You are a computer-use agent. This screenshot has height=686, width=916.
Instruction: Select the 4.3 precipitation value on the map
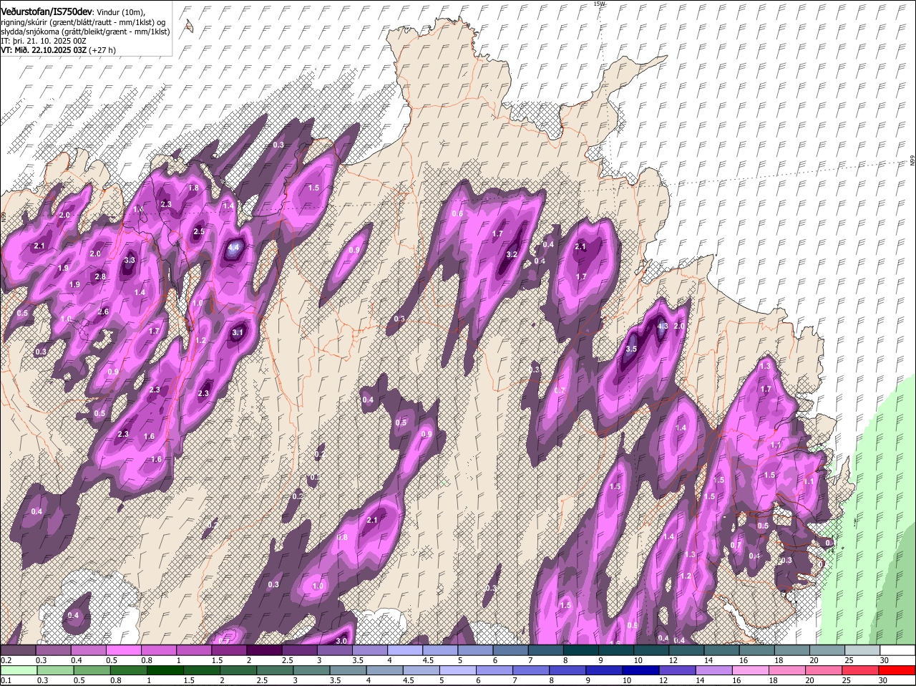click(663, 327)
